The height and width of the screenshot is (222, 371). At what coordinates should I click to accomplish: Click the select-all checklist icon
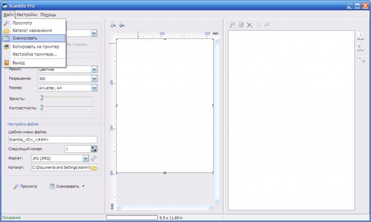(x=241, y=25)
